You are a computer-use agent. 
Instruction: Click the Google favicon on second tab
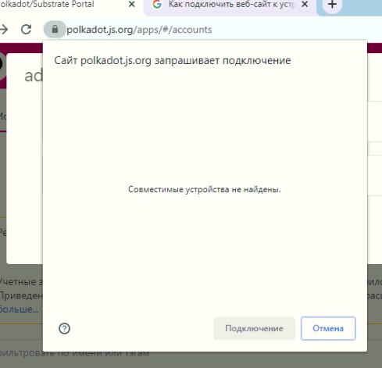(157, 4)
